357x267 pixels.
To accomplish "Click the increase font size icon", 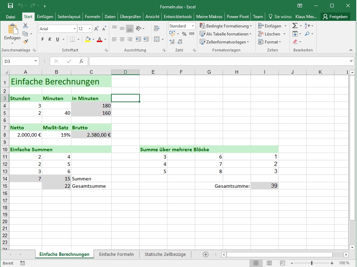I will pyautogui.click(x=97, y=29).
